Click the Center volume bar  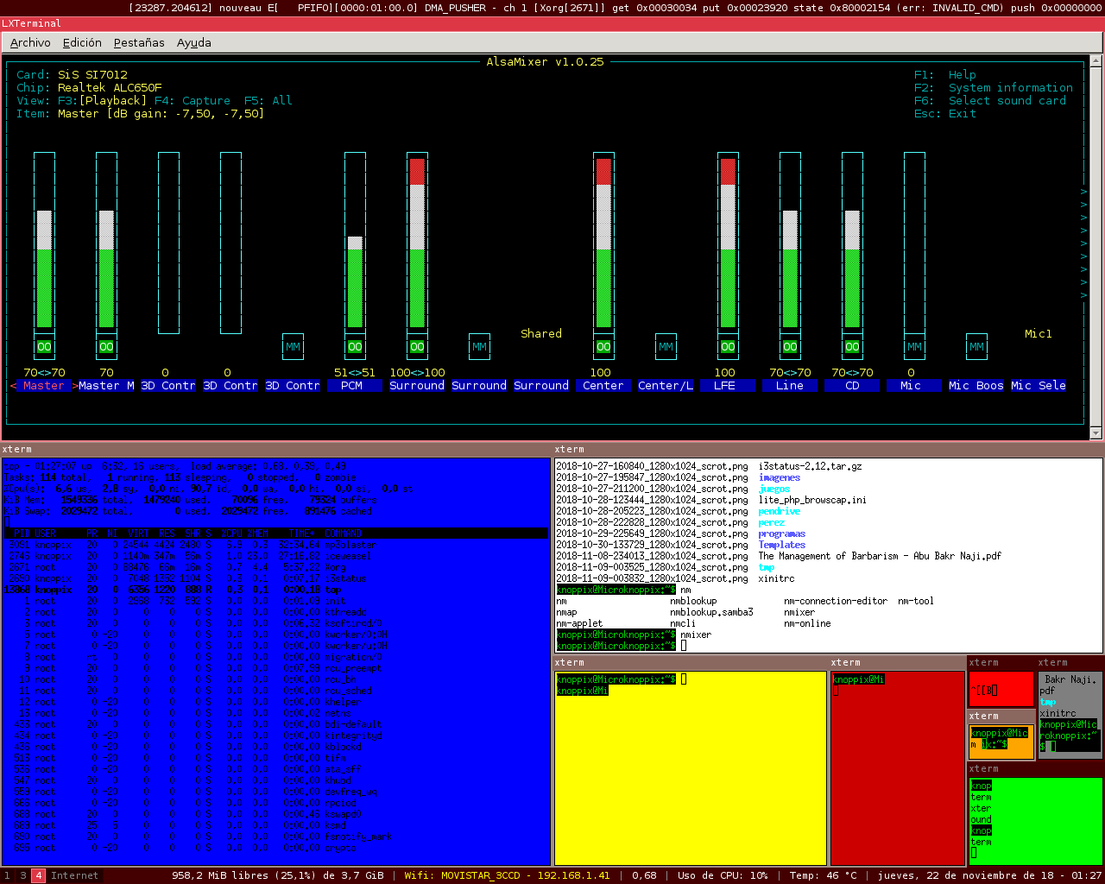point(603,243)
